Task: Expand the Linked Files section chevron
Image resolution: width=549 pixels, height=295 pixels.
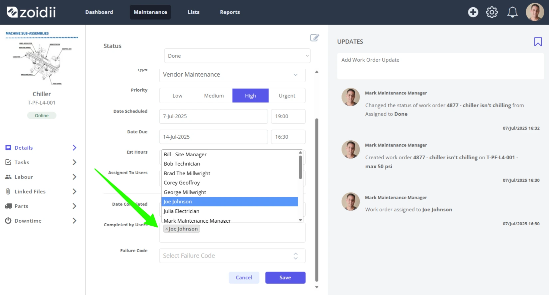Action: click(x=75, y=191)
